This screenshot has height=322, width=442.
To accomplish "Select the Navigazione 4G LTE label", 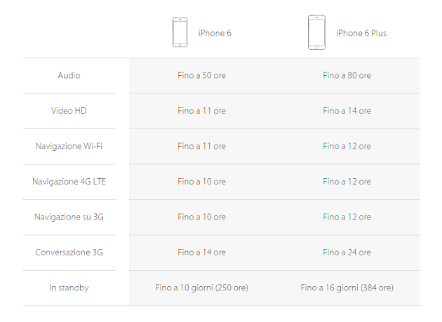I will pos(69,182).
